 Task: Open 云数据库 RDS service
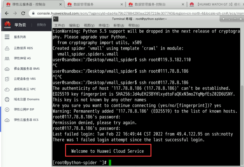[23, 48]
